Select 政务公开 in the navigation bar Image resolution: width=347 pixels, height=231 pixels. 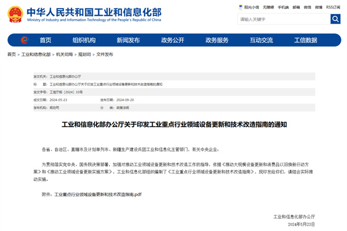(x=172, y=40)
